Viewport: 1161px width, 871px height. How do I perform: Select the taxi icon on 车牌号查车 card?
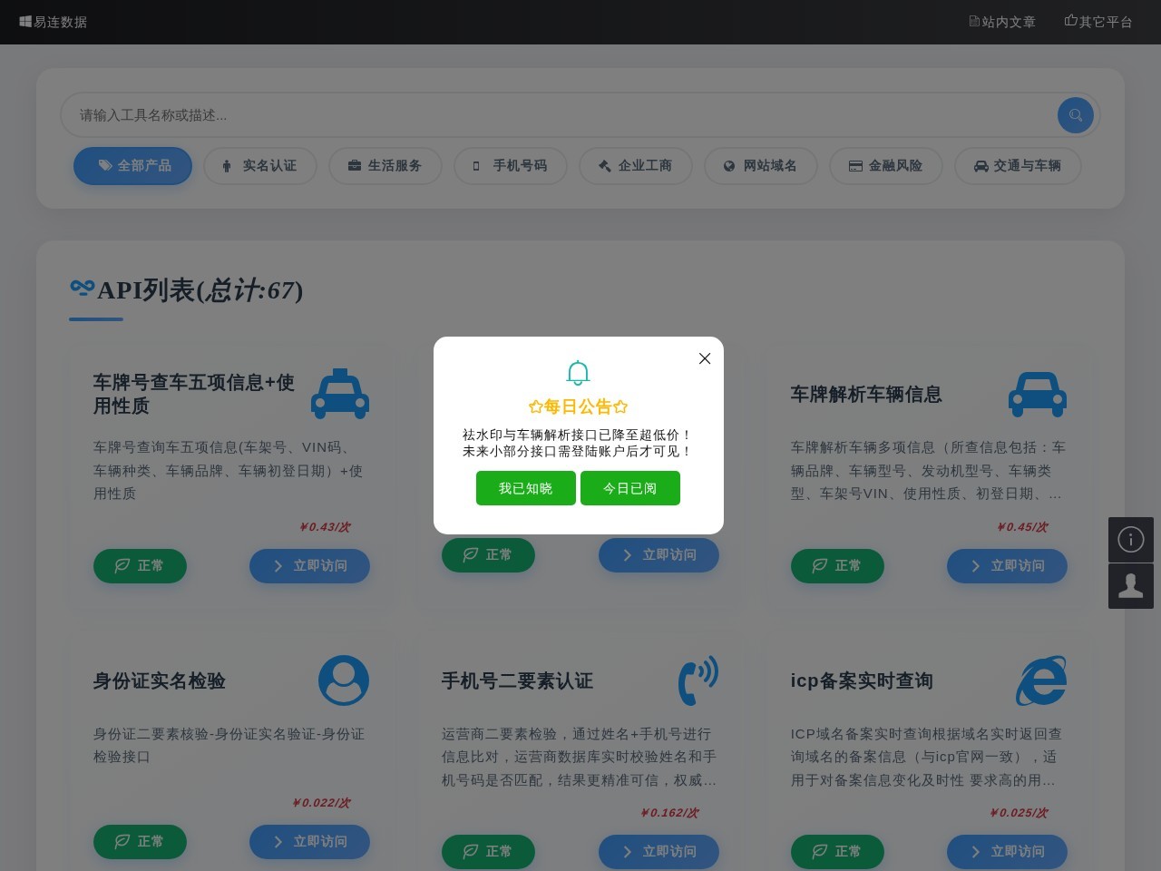tap(340, 394)
